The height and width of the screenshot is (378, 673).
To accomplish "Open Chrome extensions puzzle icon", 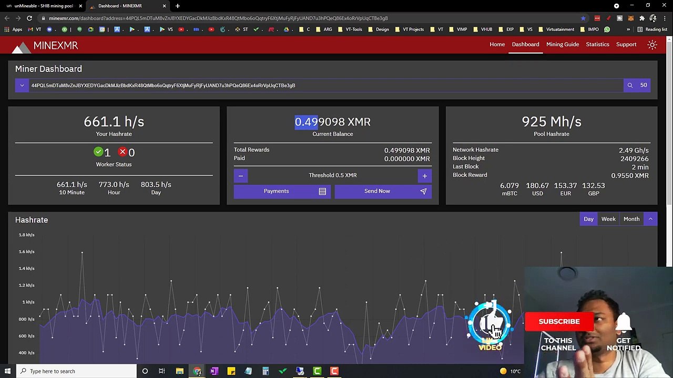I will (x=642, y=18).
